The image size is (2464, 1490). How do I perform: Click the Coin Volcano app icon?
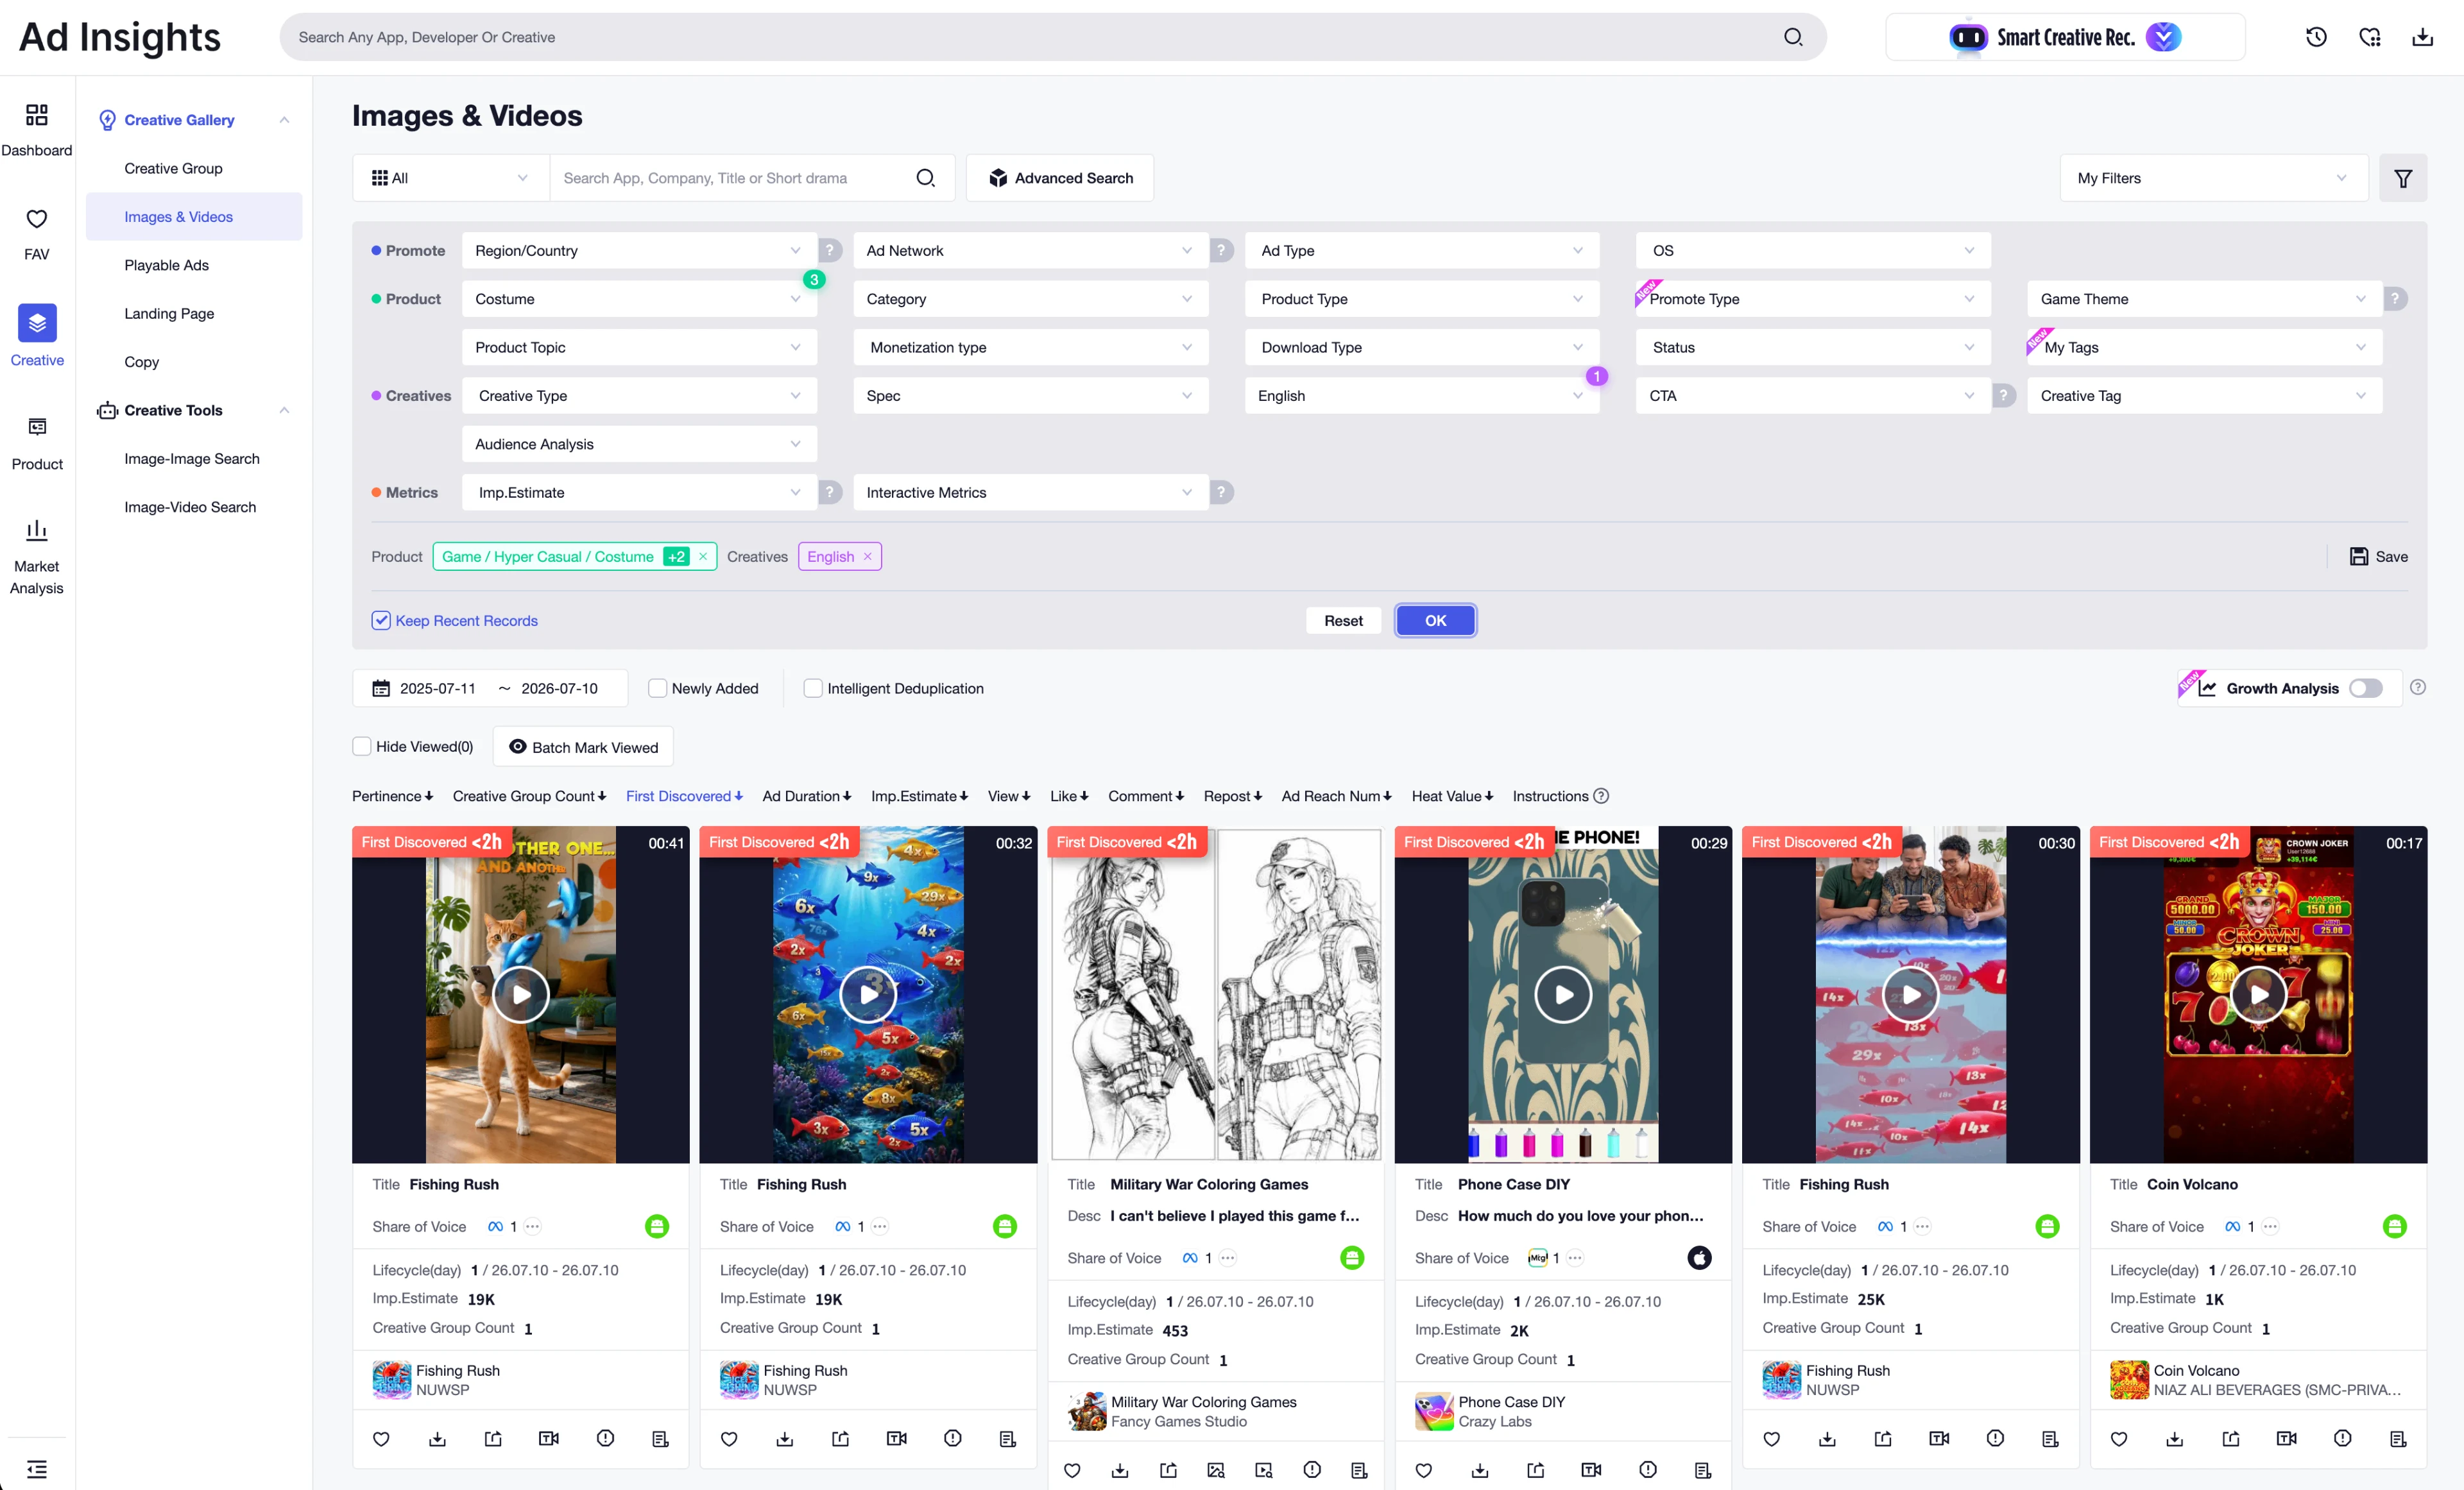(x=2128, y=1380)
